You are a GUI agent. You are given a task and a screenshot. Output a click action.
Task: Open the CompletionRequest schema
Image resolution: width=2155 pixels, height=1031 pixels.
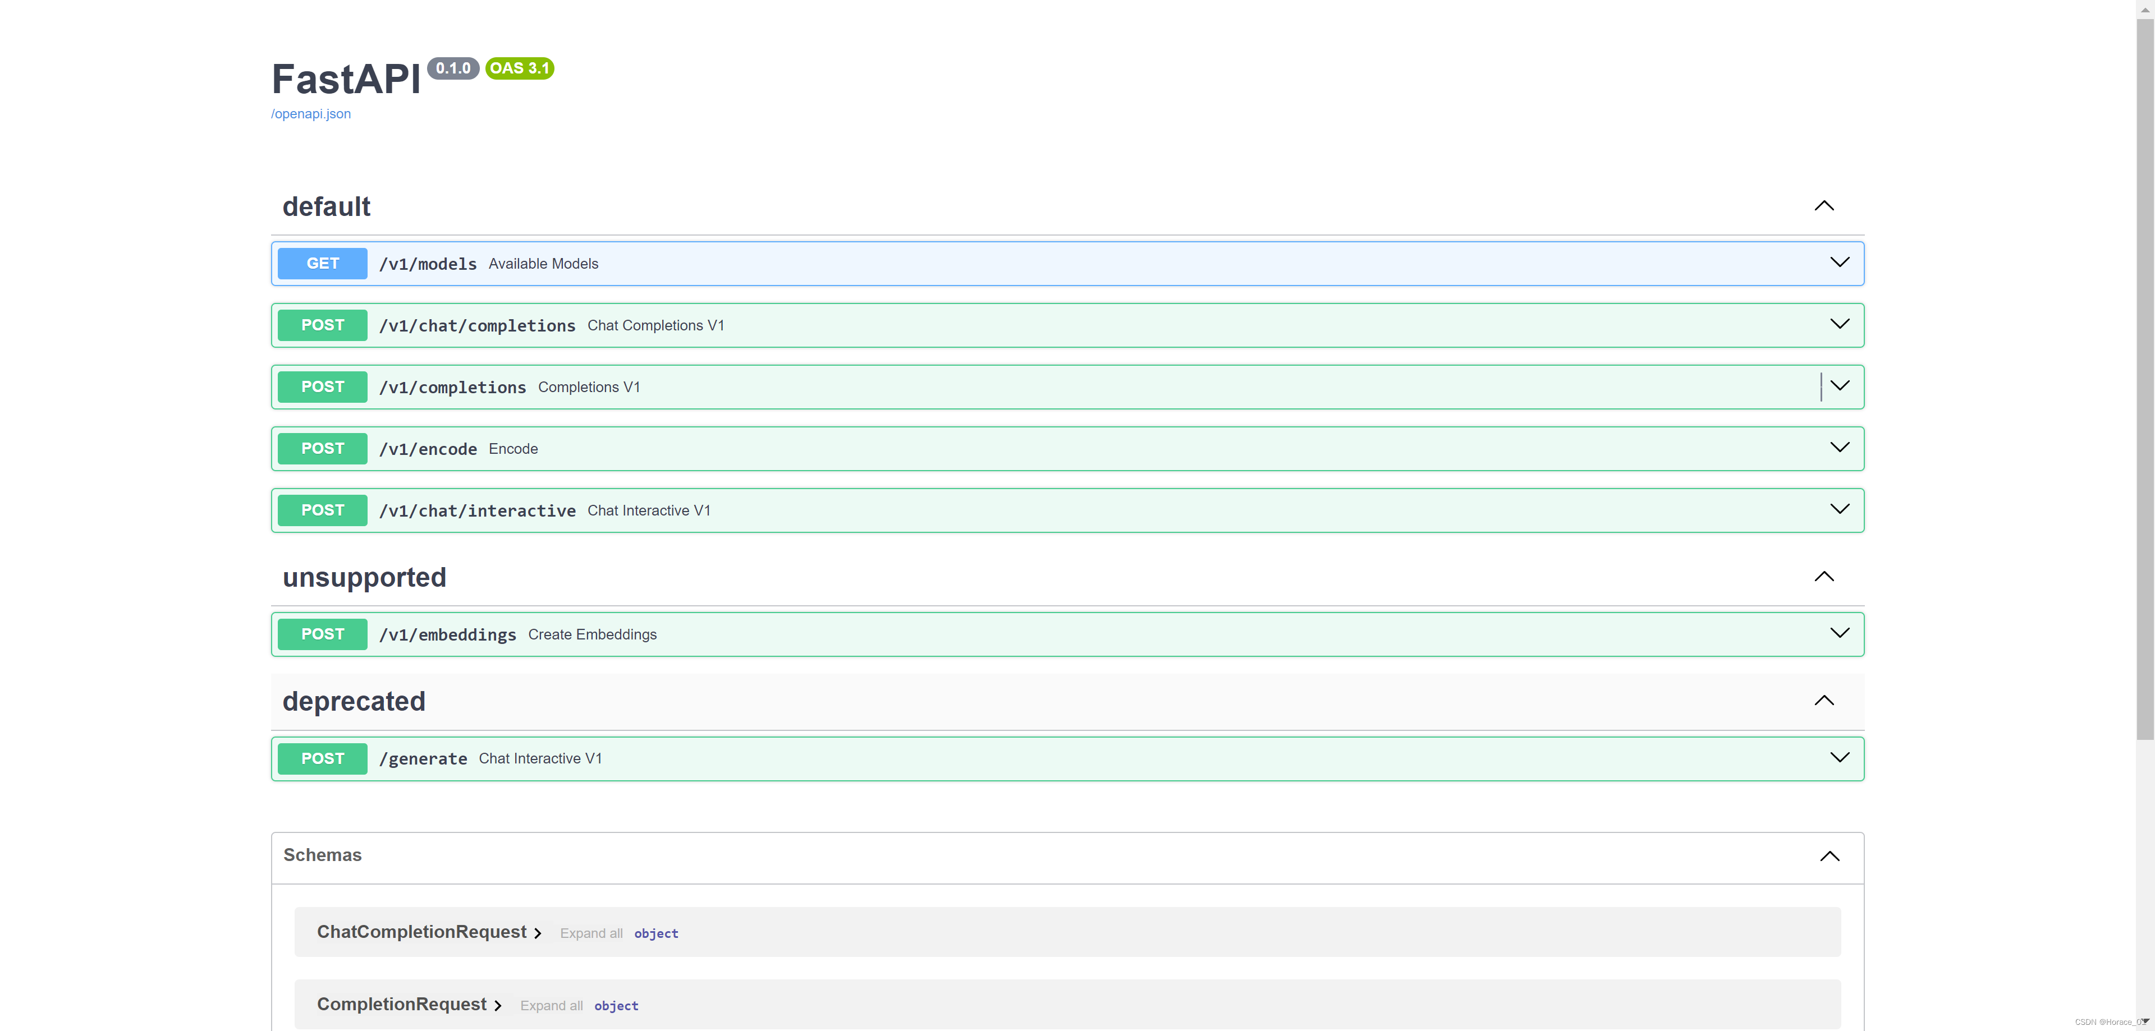pyautogui.click(x=402, y=1004)
